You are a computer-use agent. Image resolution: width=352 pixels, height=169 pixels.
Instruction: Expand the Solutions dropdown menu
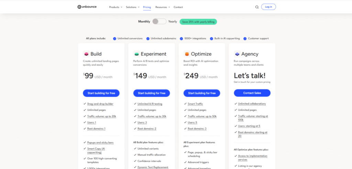[132, 7]
